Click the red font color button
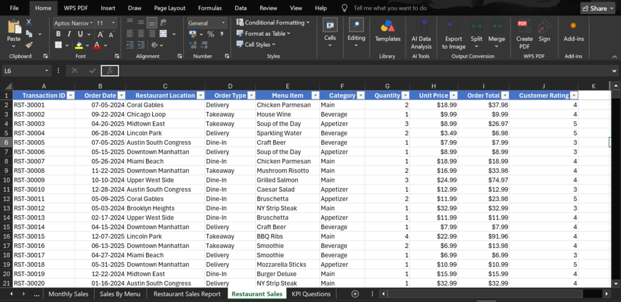Viewport: 621px width, 302px height. 97,45
